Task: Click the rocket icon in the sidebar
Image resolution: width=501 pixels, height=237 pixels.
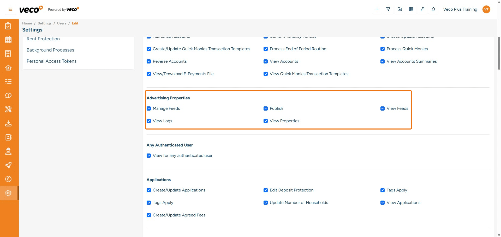Action: tap(8, 165)
